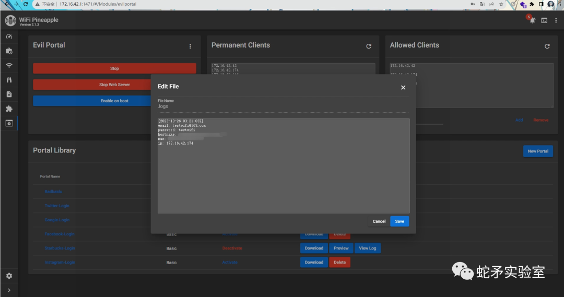Open the notifications bell with badge 5
This screenshot has width=564, height=297.
(532, 20)
